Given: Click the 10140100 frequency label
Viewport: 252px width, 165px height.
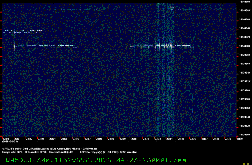Looking at the screenshot, I should point(245,2).
